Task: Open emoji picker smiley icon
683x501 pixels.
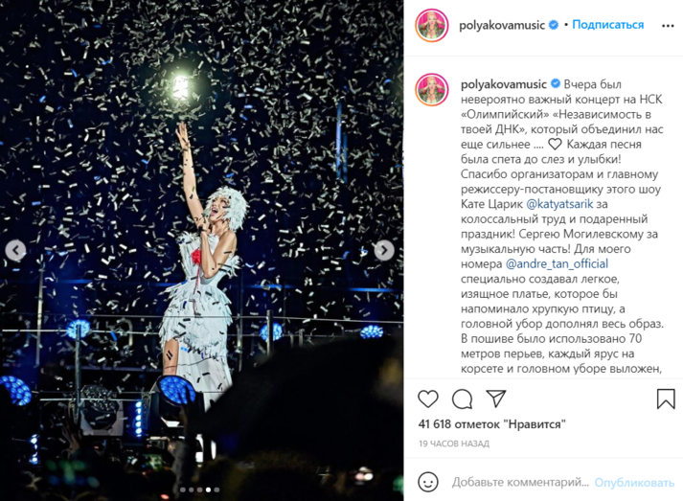Action: click(x=428, y=482)
